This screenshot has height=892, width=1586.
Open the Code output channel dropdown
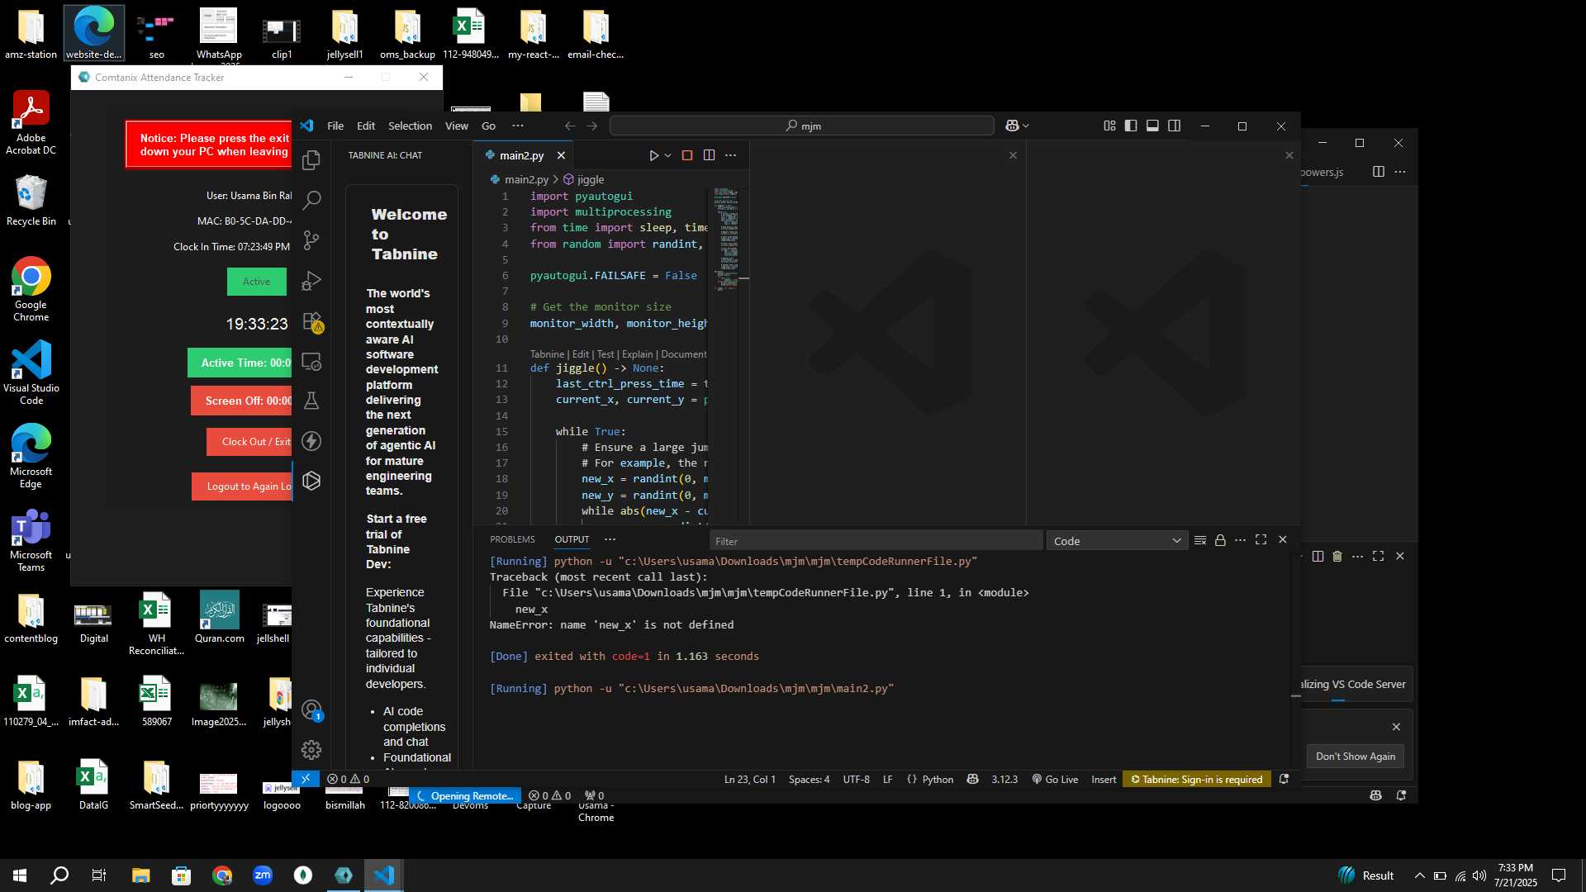click(x=1117, y=541)
